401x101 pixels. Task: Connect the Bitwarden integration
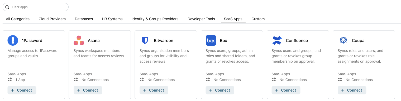click(154, 90)
